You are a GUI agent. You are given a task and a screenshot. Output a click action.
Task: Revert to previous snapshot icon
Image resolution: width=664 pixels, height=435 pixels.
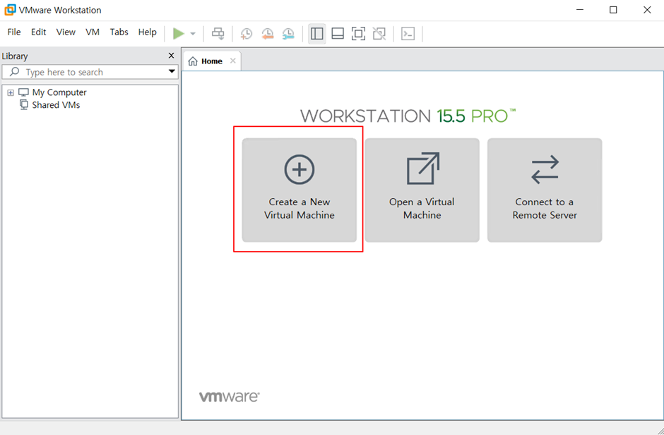click(x=267, y=34)
